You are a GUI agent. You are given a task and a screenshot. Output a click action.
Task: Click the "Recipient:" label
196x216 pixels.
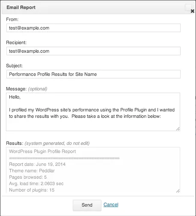click(16, 42)
